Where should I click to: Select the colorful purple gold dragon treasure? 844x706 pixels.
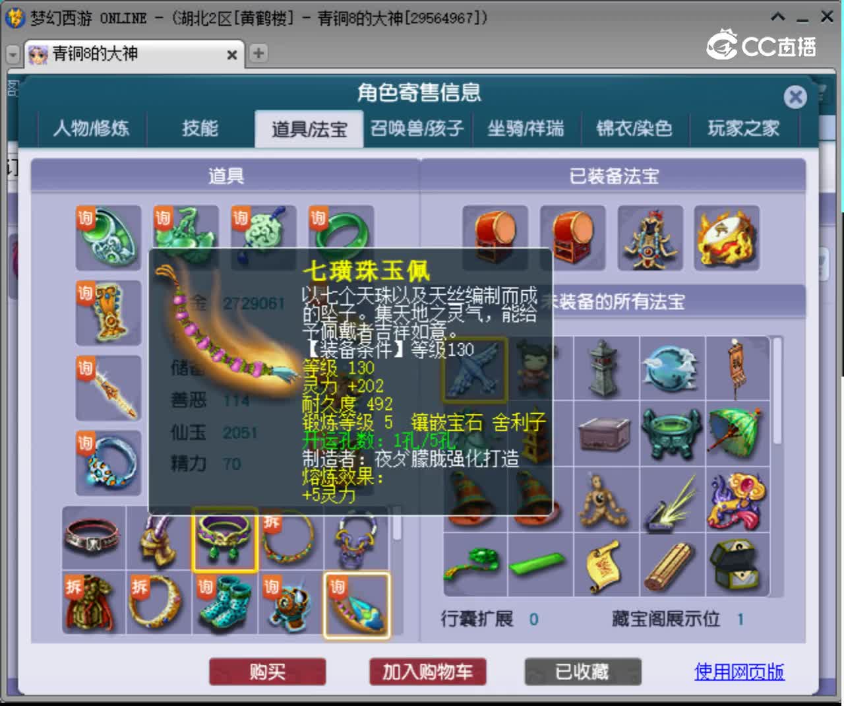coord(738,499)
